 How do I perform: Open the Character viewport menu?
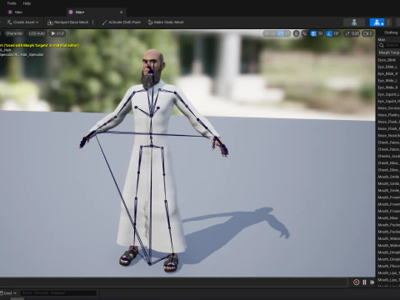click(14, 33)
